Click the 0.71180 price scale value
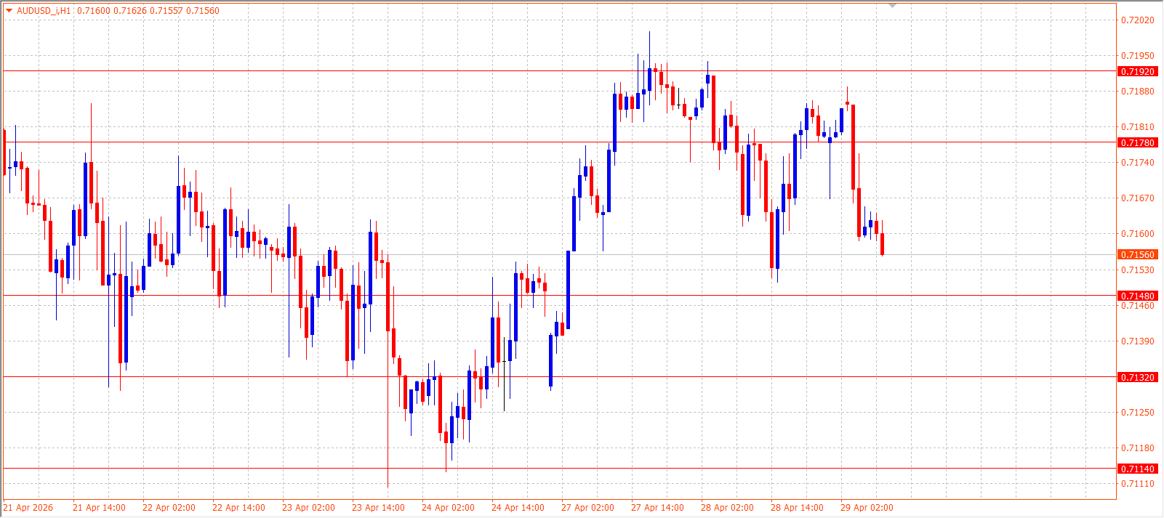 pyautogui.click(x=1137, y=448)
